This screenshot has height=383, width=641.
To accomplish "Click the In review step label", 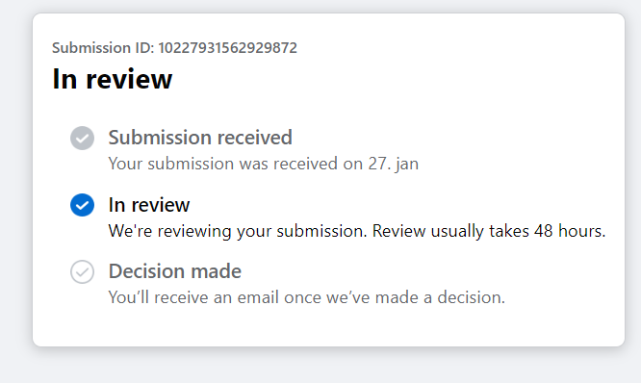I will pyautogui.click(x=149, y=205).
